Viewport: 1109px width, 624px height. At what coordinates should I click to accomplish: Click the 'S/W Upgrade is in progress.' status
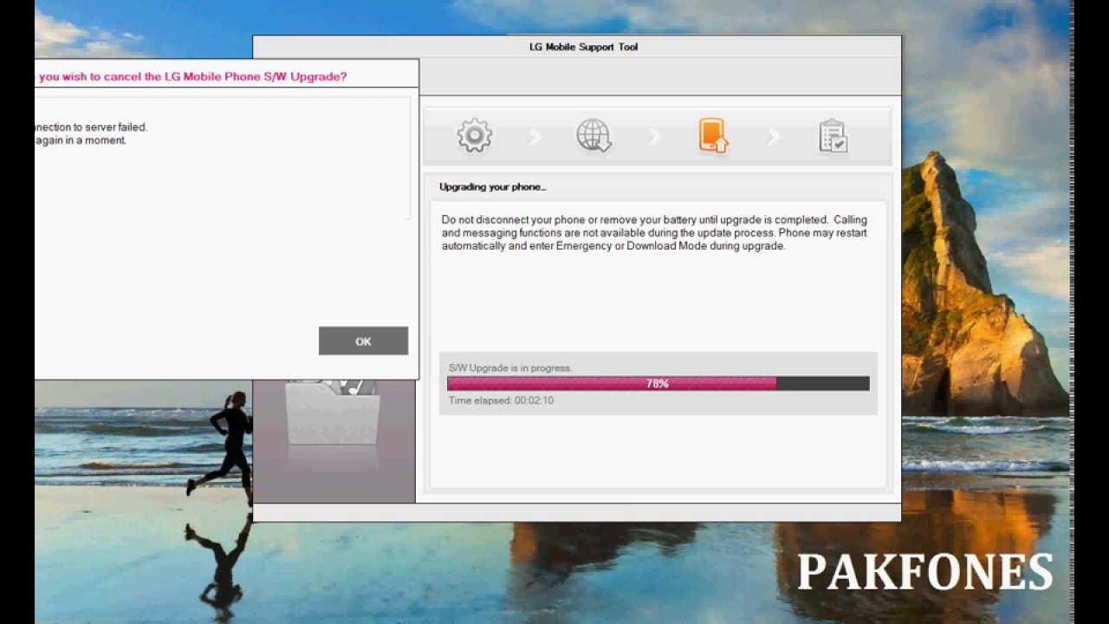(510, 368)
